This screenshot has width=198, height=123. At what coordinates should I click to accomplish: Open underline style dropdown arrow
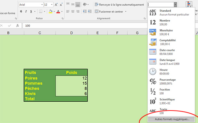click(x=35, y=11)
